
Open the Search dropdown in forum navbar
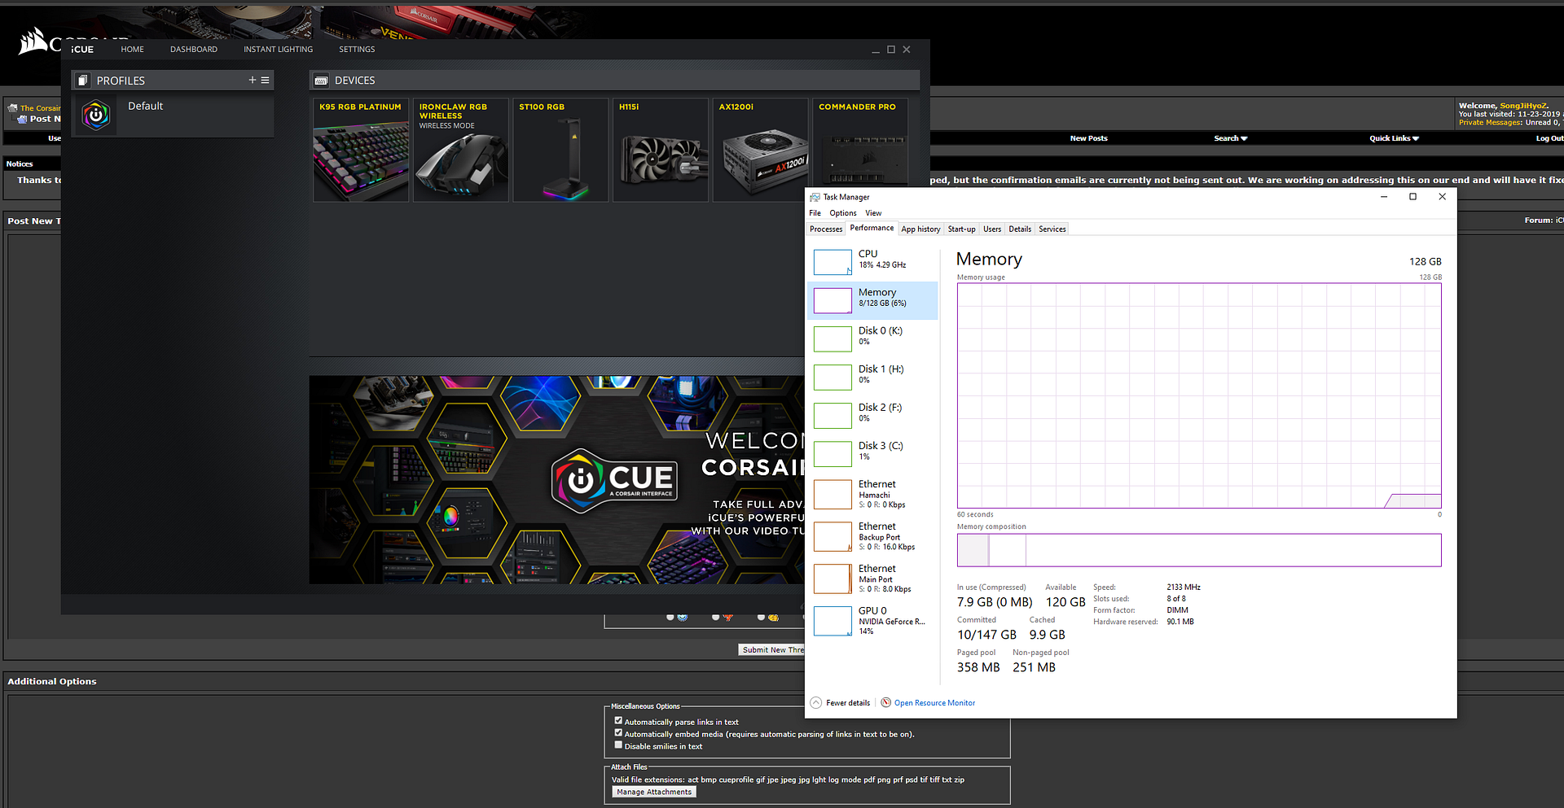tap(1230, 138)
